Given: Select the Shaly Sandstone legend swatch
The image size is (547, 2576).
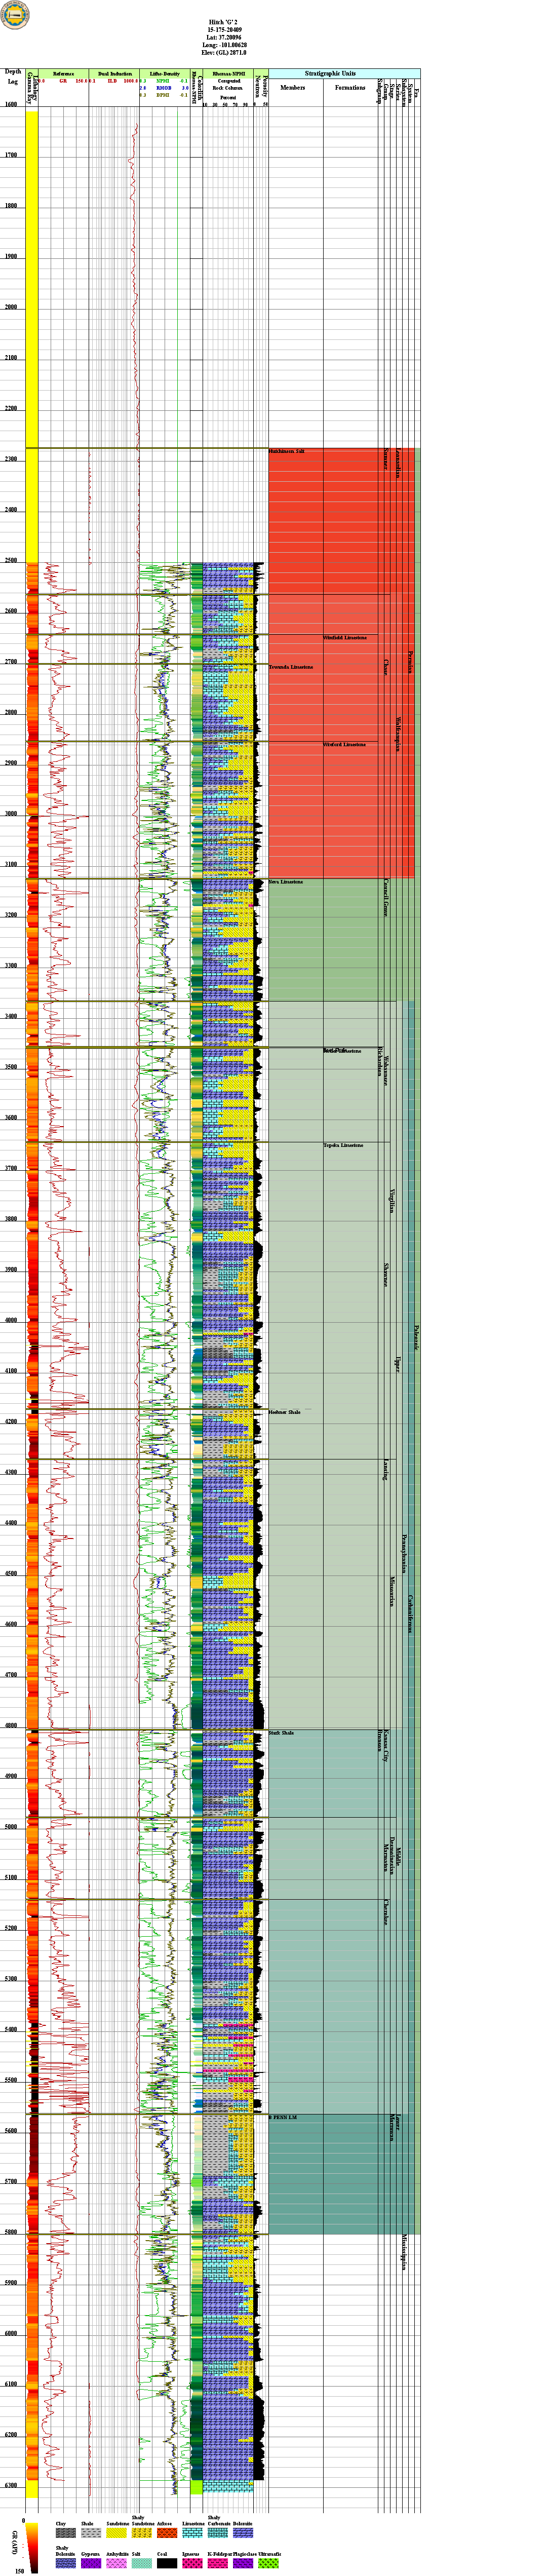Looking at the screenshot, I should point(141,2533).
